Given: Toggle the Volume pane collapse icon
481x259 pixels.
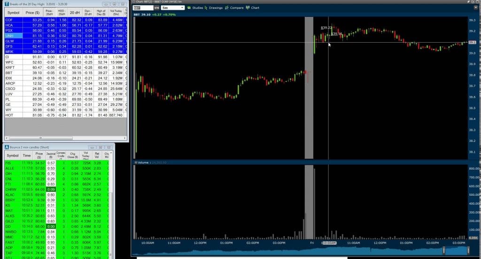Looking at the screenshot, I should point(136,163).
